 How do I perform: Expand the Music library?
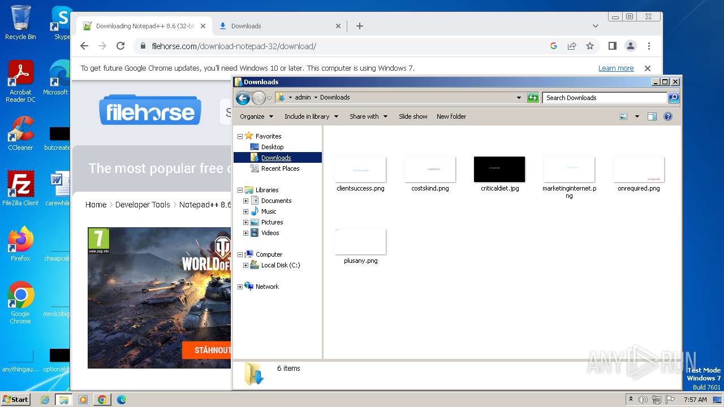coord(245,211)
